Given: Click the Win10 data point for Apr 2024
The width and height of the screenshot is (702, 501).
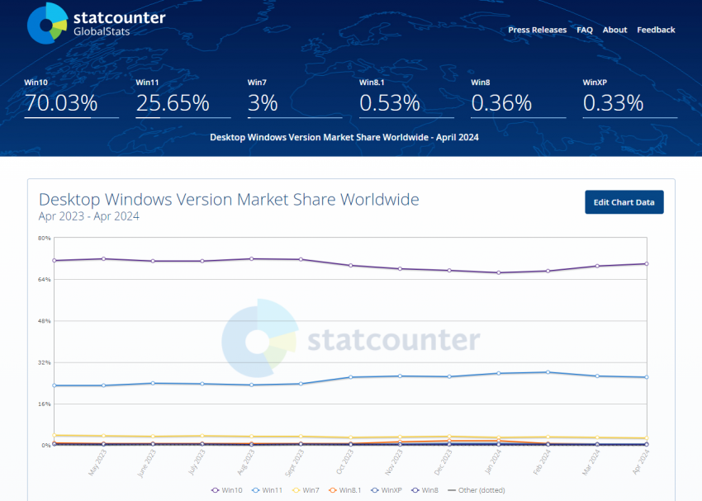Looking at the screenshot, I should (645, 263).
